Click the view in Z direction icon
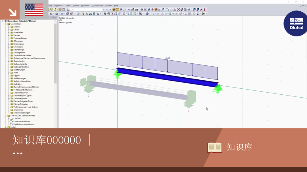Viewport: 307px width, 172px height. tap(131, 14)
